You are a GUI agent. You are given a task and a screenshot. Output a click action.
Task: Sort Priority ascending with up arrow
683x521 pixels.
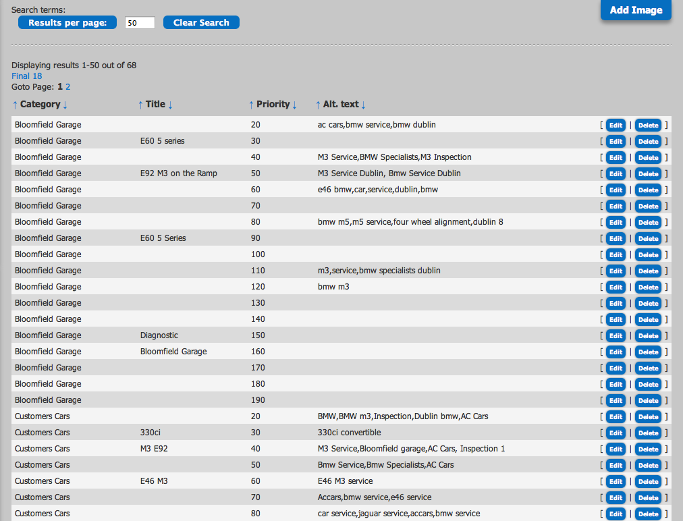coord(251,105)
